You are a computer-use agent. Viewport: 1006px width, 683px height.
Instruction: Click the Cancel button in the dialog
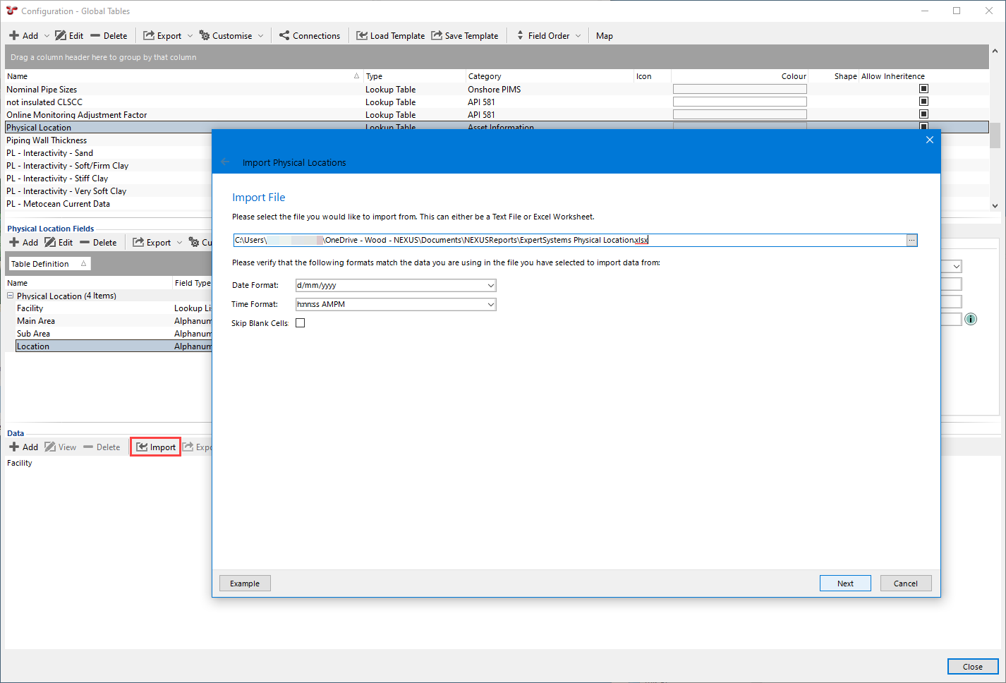[x=906, y=584]
